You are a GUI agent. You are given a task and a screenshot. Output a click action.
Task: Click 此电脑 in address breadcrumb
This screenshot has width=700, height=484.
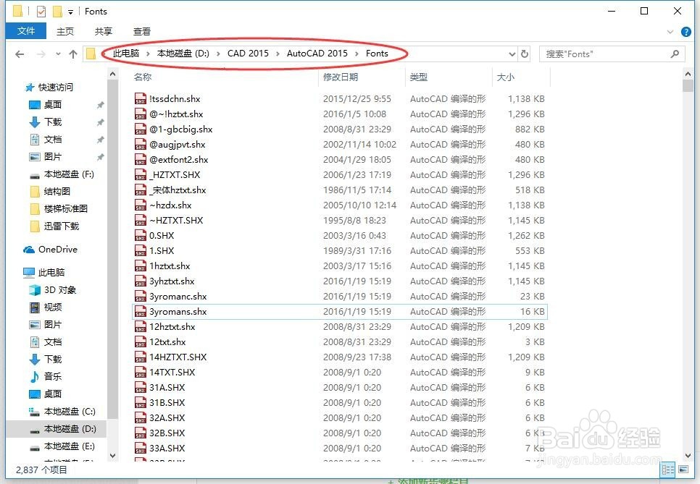[126, 54]
